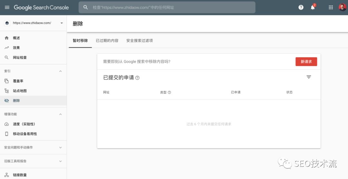Click the help question mark icon
Viewport: 348px width, 179px height.
(x=301, y=7)
